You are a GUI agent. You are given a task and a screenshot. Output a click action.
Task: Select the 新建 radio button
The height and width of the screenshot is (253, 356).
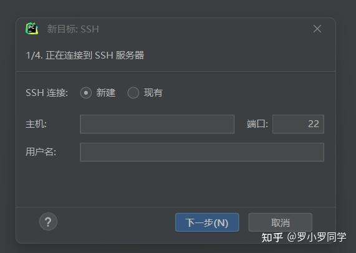point(86,93)
